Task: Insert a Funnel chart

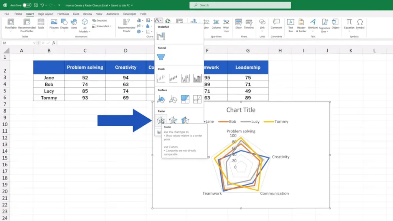Action: pyautogui.click(x=161, y=57)
